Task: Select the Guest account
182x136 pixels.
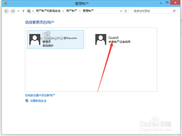Action: pos(113,40)
